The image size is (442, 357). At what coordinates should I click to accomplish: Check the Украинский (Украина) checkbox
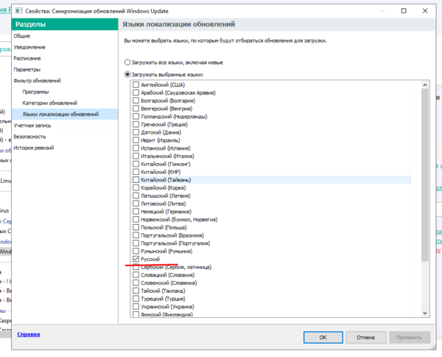[x=136, y=306]
